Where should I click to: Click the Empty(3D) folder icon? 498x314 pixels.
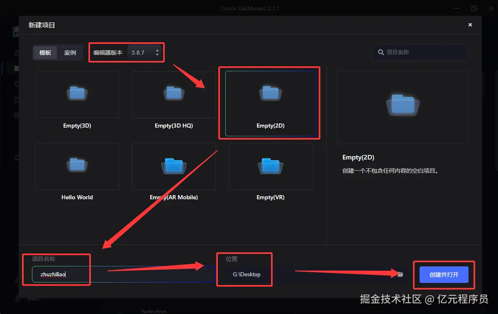point(77,93)
